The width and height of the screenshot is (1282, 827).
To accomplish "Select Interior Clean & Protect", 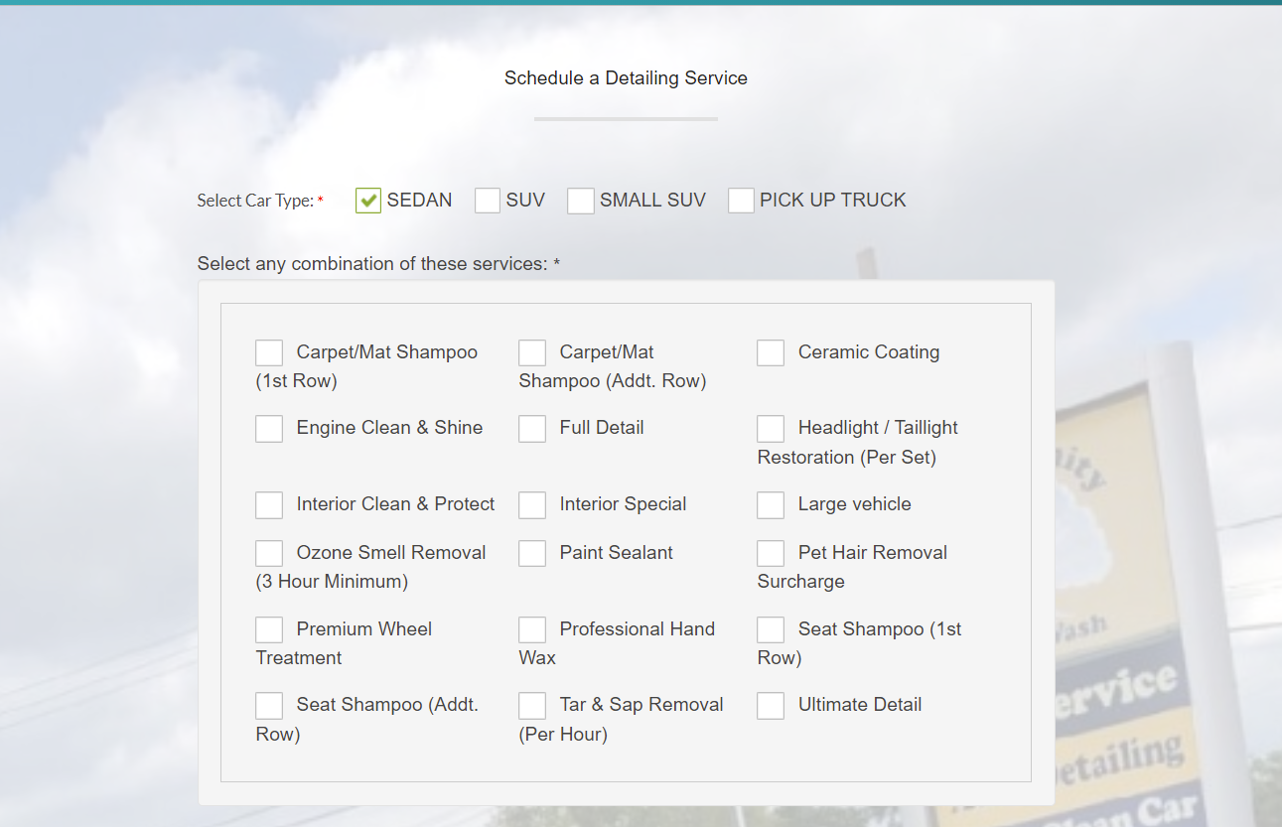I will (x=269, y=504).
